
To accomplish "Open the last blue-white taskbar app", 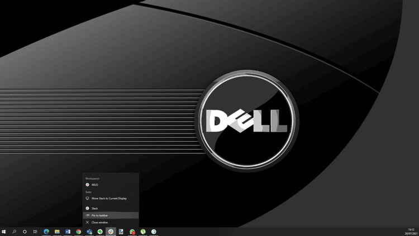I will [x=154, y=232].
